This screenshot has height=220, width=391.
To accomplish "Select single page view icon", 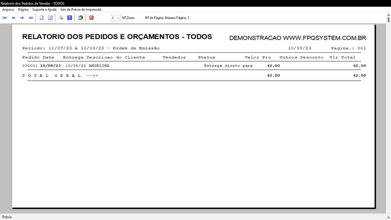I will click(42, 18).
